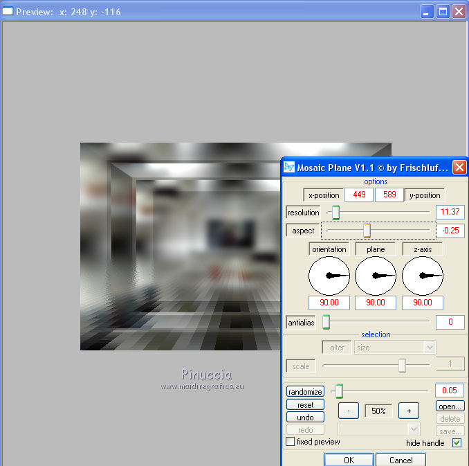
Task: Click the y-position value field 589
Action: [x=389, y=195]
